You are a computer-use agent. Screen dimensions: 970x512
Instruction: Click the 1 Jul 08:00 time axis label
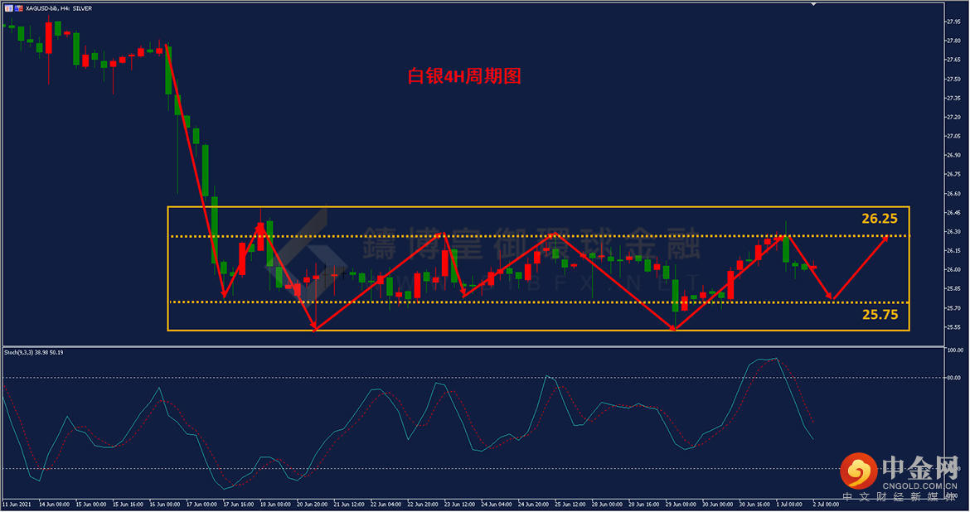[x=789, y=505]
